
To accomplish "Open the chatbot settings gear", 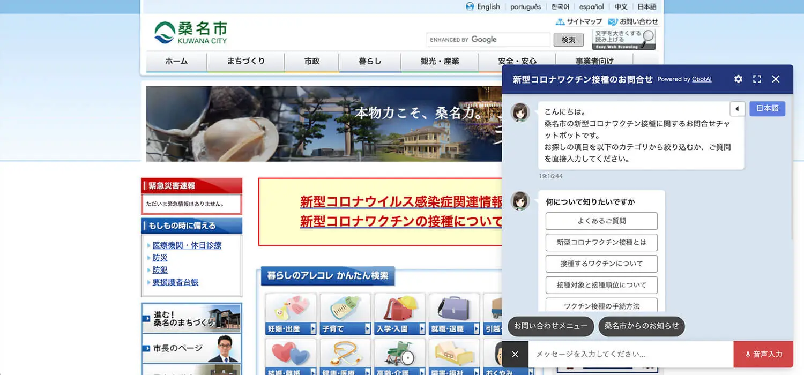I will (x=738, y=79).
